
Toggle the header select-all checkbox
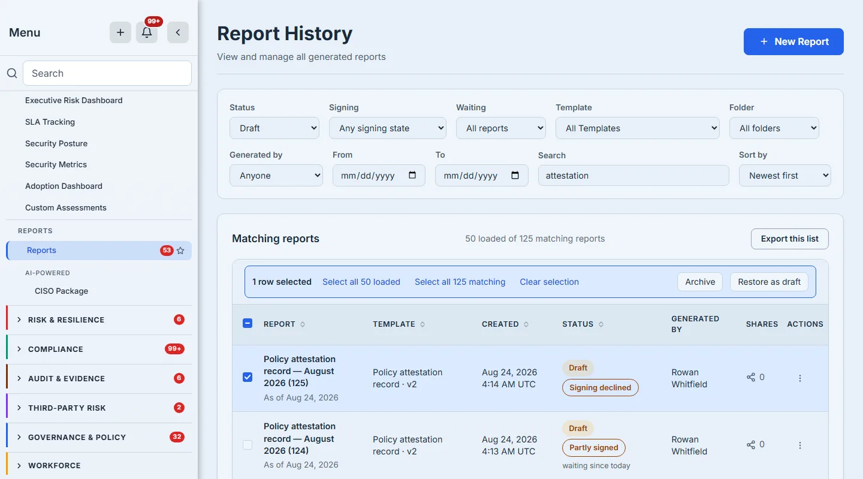click(x=248, y=323)
